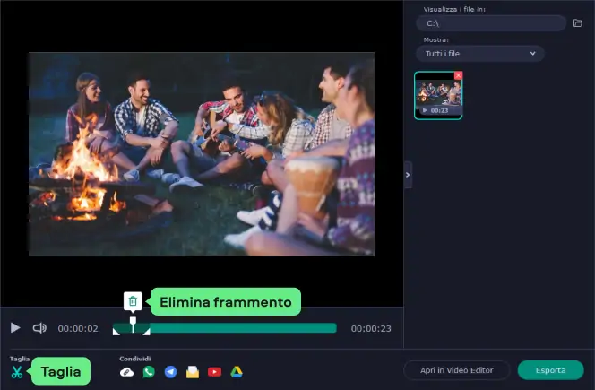Cut the clip with the scissors tool

17,372
